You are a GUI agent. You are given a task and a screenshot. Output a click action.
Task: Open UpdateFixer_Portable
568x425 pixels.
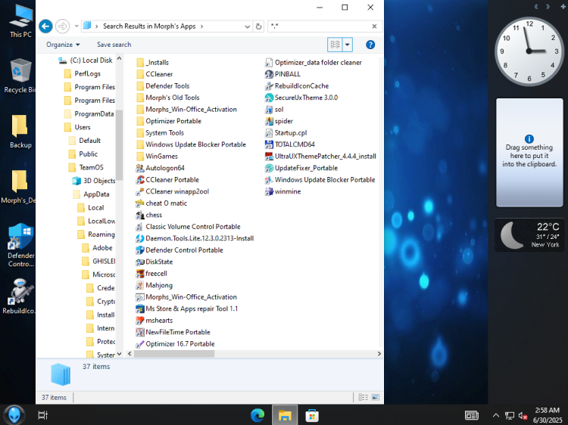click(x=301, y=168)
